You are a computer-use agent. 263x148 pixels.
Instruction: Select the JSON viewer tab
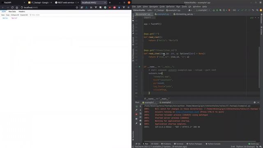pos(4,12)
